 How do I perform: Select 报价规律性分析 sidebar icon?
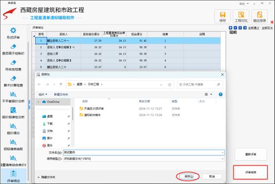coord(13,110)
